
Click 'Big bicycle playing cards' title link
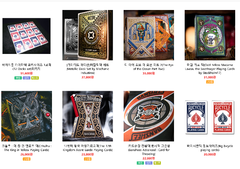210,148
